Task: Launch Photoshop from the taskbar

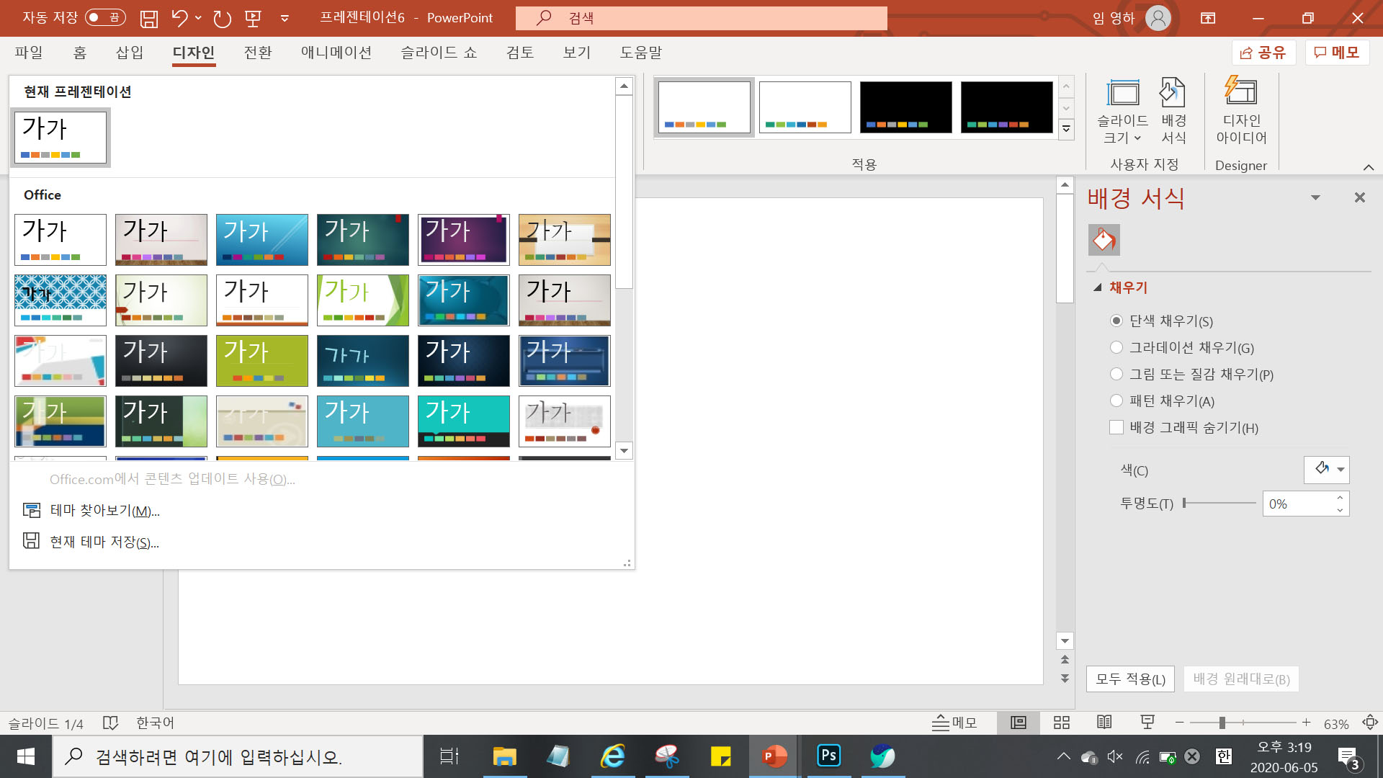Action: click(x=828, y=756)
